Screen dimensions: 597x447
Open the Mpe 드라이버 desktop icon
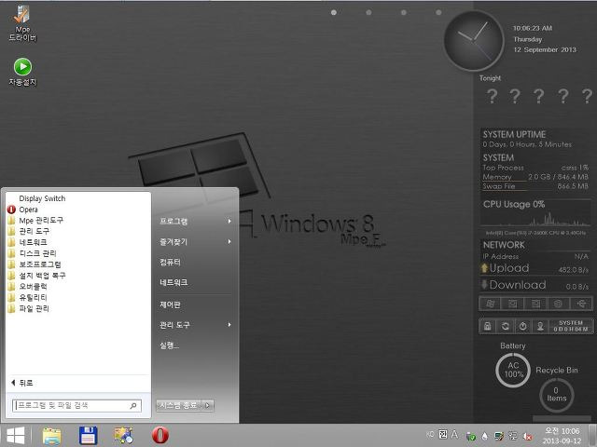point(22,22)
